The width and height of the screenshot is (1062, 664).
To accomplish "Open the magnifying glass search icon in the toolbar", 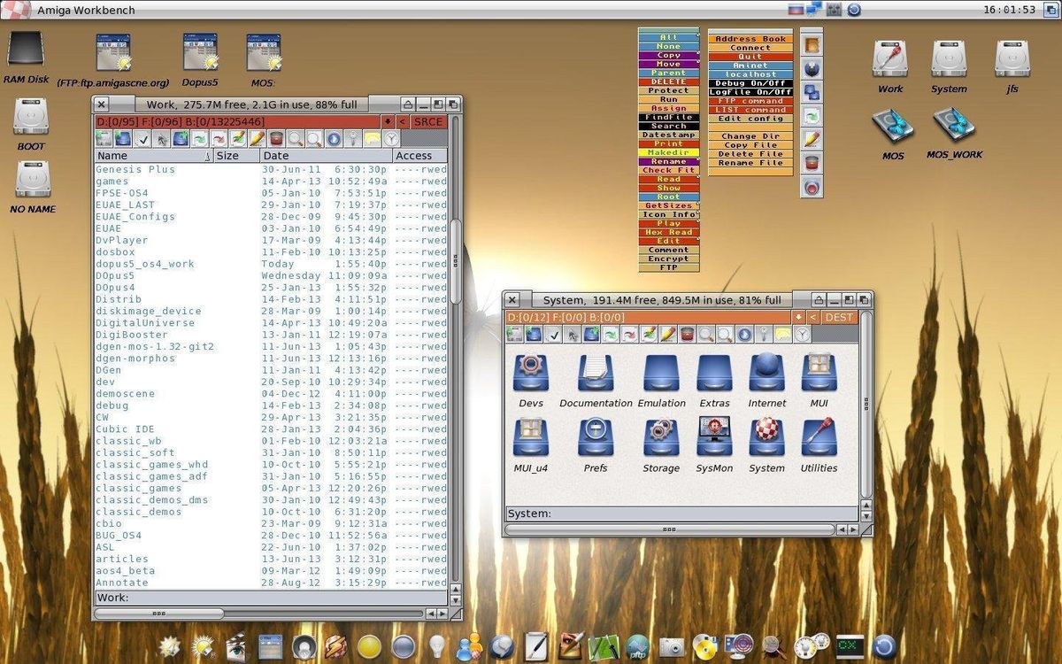I will (x=295, y=138).
